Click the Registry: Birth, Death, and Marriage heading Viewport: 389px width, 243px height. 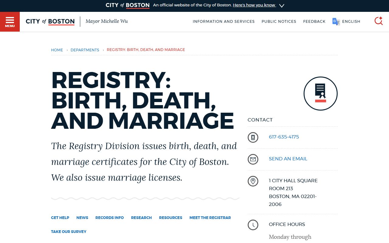[x=143, y=101]
